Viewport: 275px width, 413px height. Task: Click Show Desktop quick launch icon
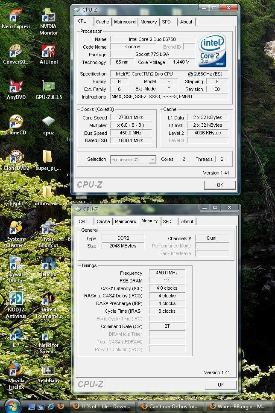(x=31, y=407)
